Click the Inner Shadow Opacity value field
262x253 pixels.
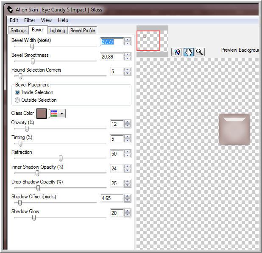coord(117,169)
